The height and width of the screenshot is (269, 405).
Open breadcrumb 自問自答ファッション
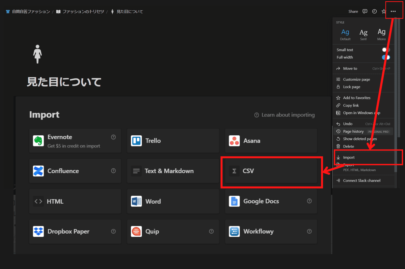(x=28, y=11)
